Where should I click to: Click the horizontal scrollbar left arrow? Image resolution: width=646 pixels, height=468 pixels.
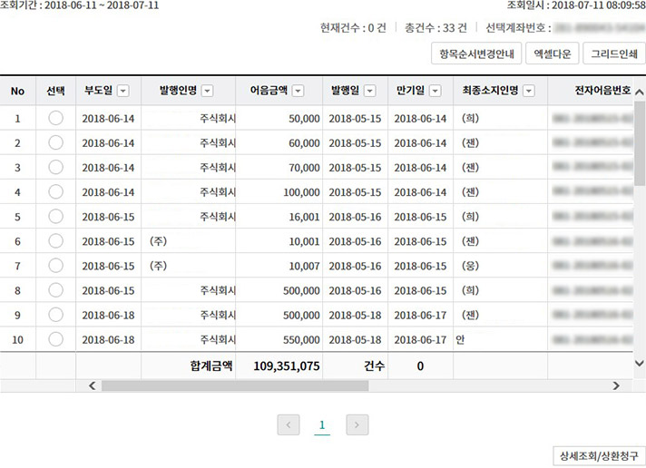(91, 385)
